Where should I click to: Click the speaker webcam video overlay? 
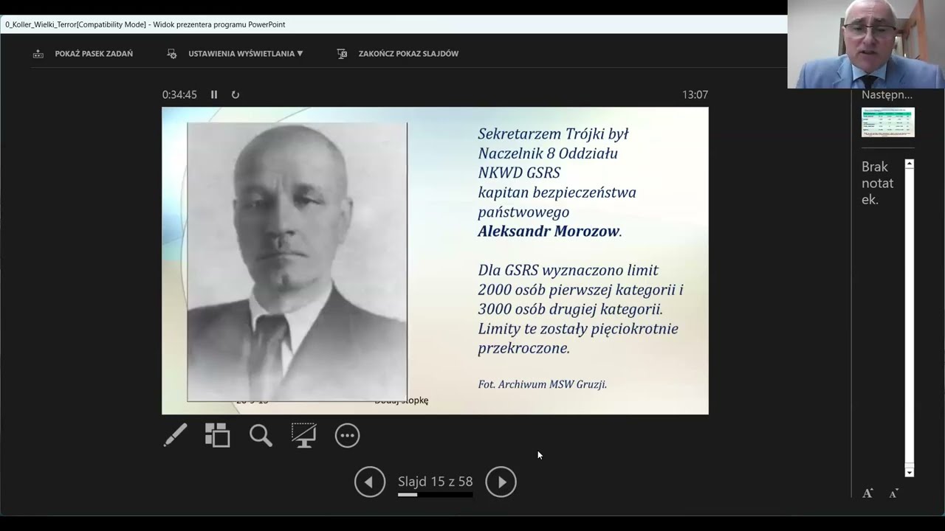pyautogui.click(x=866, y=44)
